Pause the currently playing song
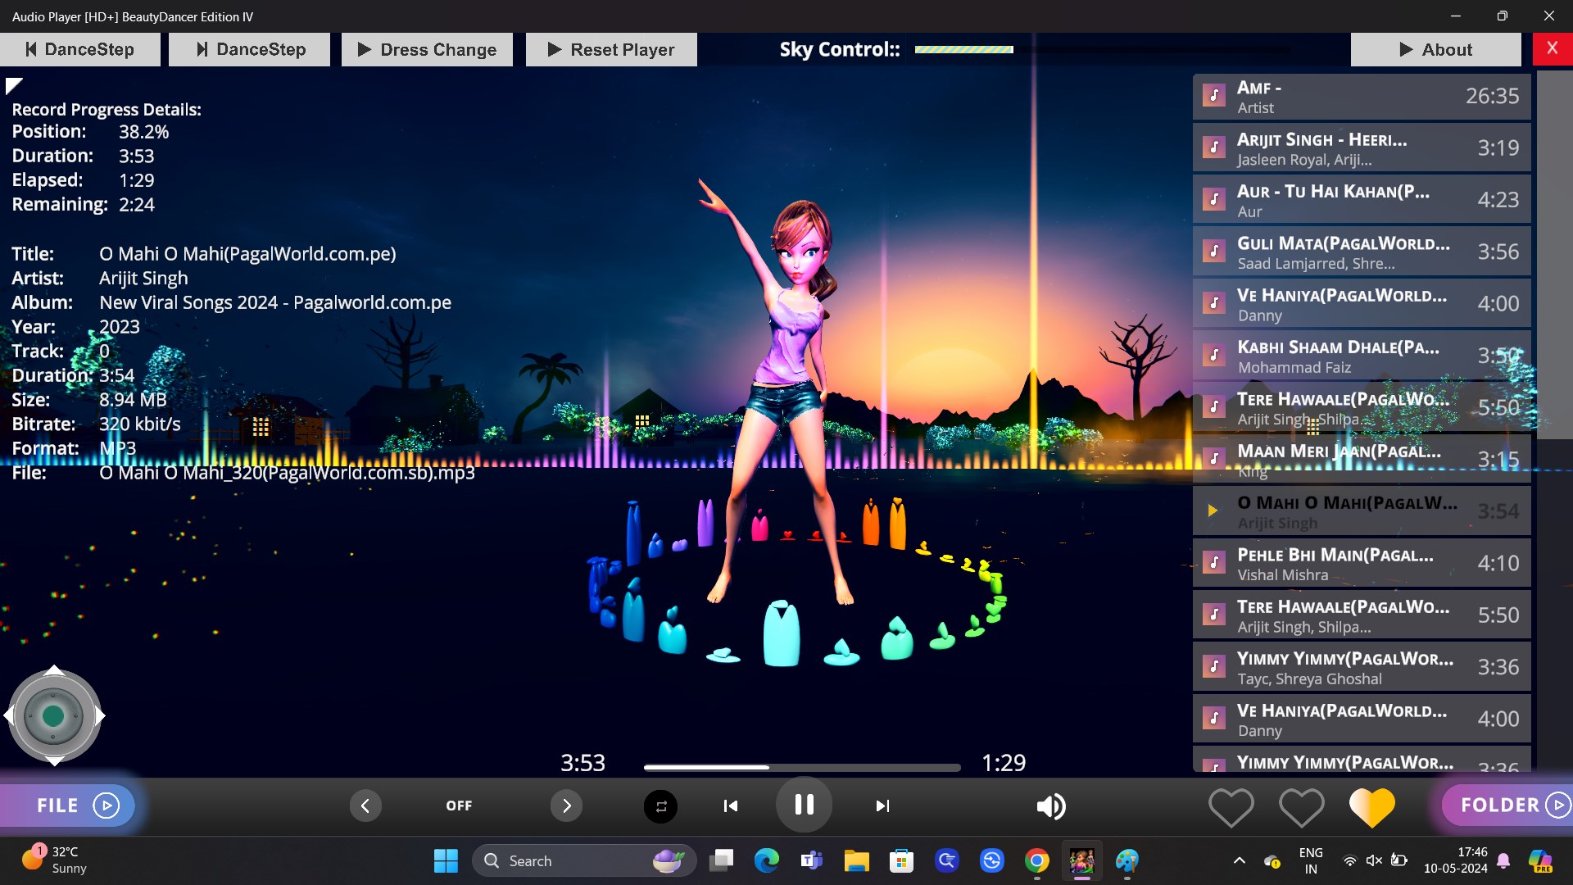This screenshot has width=1573, height=885. (804, 805)
